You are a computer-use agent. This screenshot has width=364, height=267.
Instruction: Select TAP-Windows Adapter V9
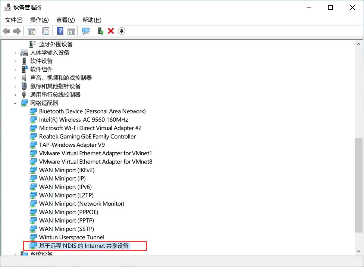click(x=72, y=145)
